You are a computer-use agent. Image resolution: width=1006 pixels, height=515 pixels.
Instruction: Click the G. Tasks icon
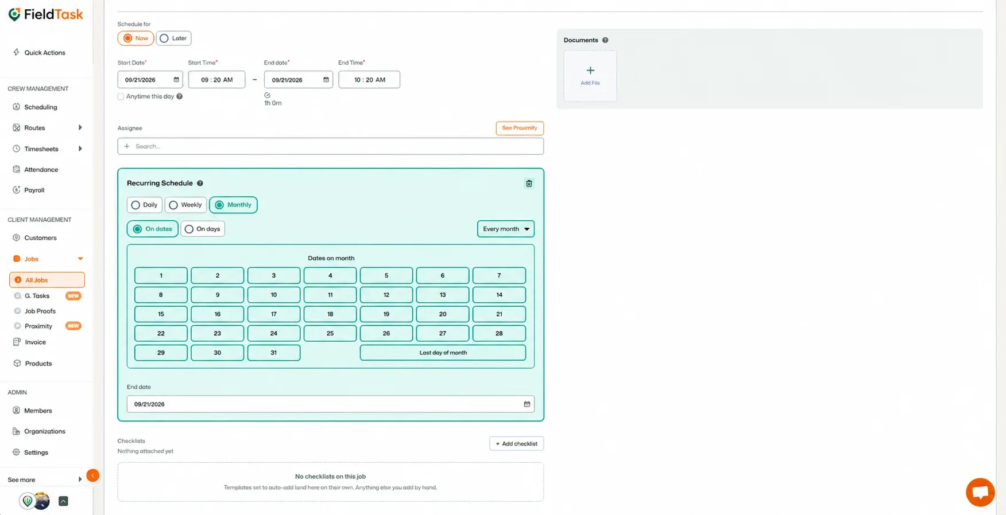tap(17, 296)
